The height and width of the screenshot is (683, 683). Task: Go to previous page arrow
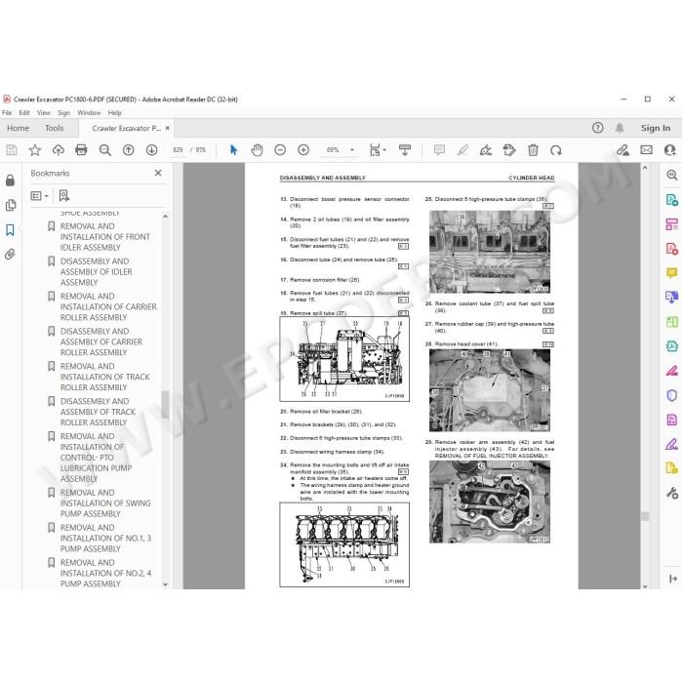[129, 150]
